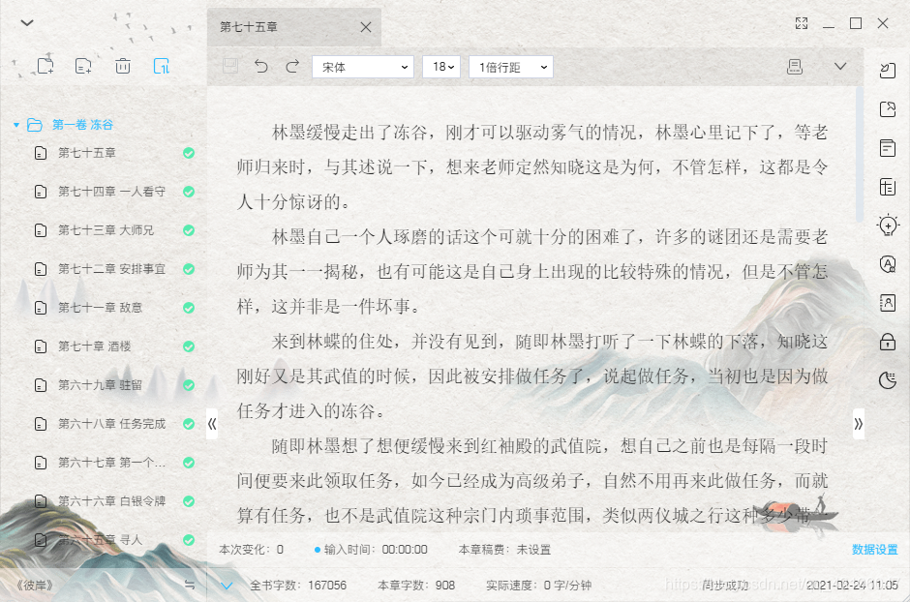910x602 pixels.
Task: Click the editor vertical scrollbar
Action: [860, 154]
